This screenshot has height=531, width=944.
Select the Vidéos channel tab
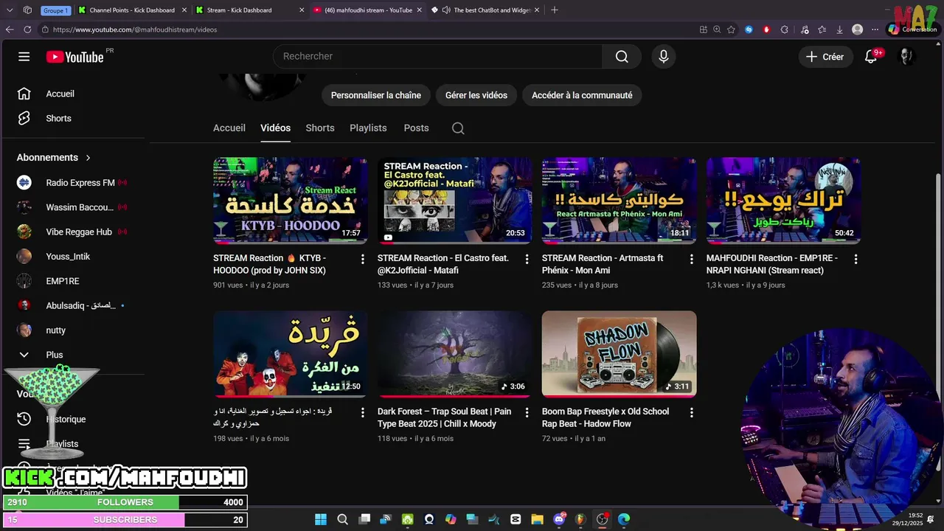(x=276, y=128)
